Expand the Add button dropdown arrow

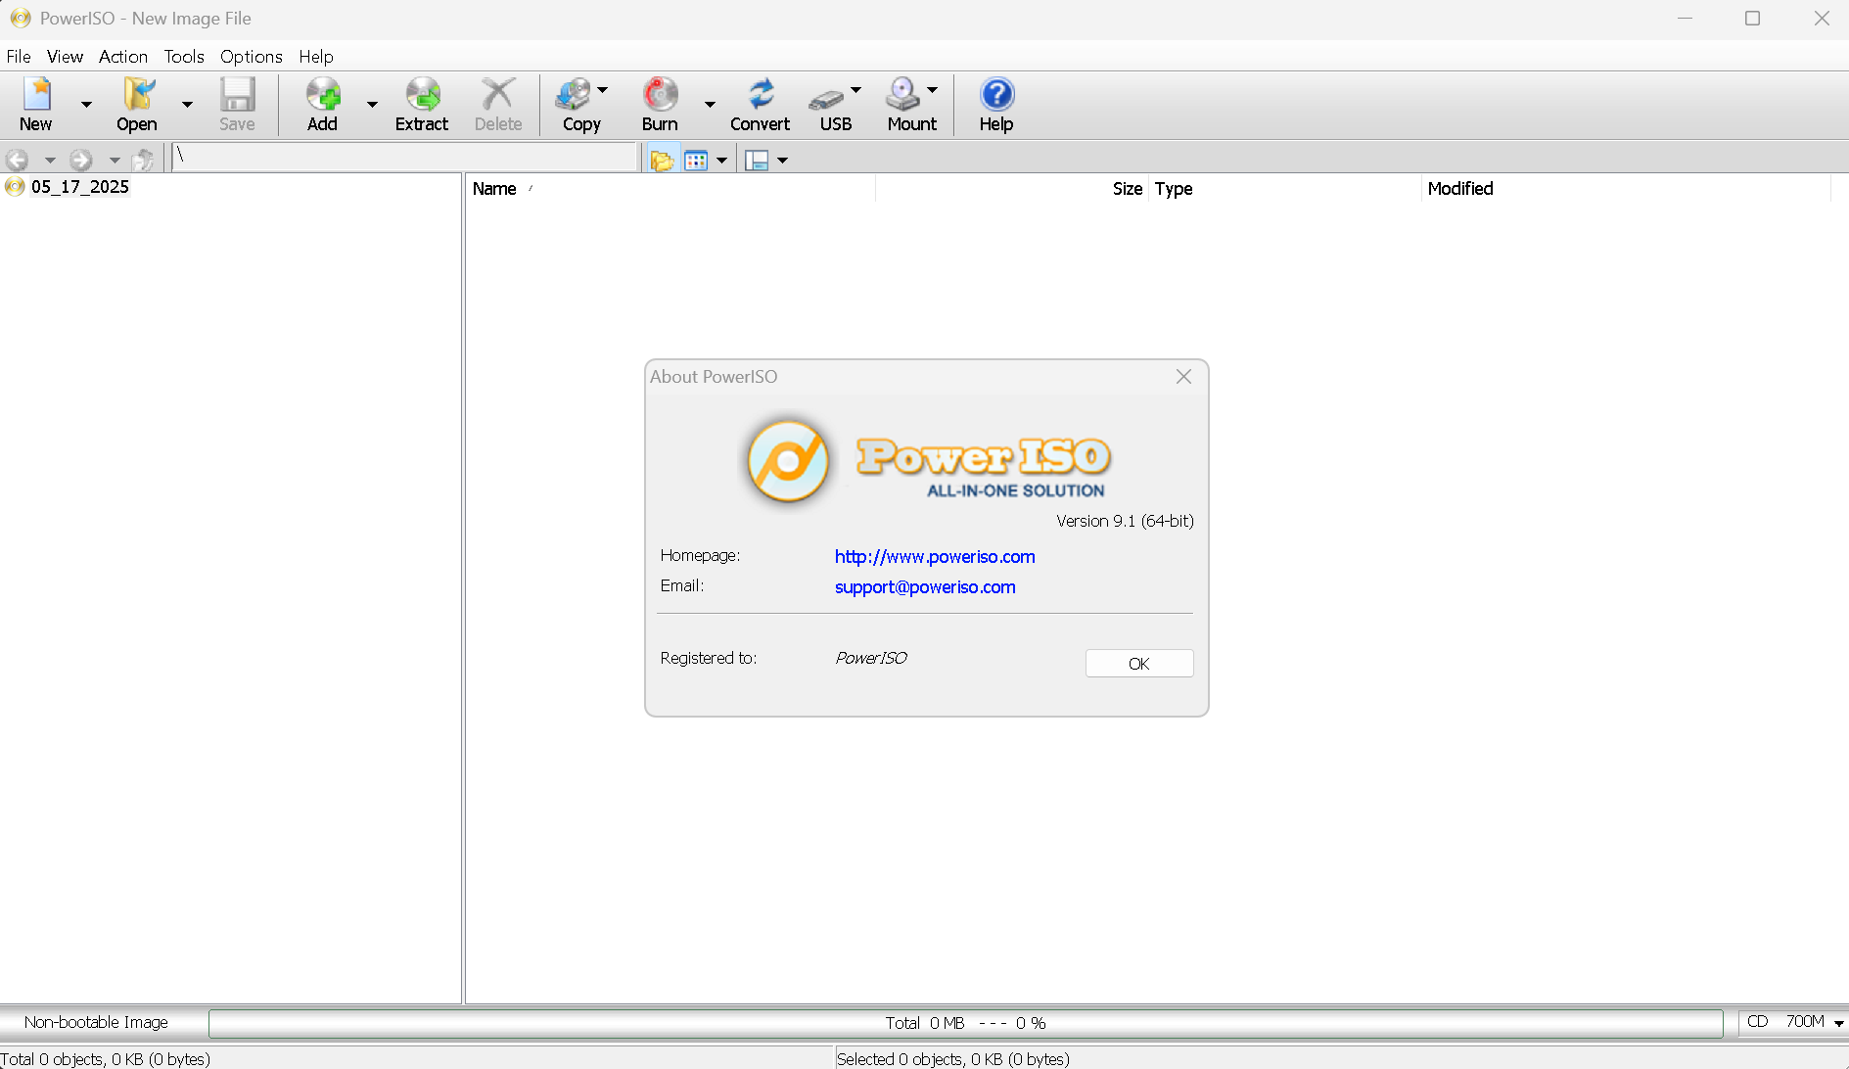[x=372, y=104]
